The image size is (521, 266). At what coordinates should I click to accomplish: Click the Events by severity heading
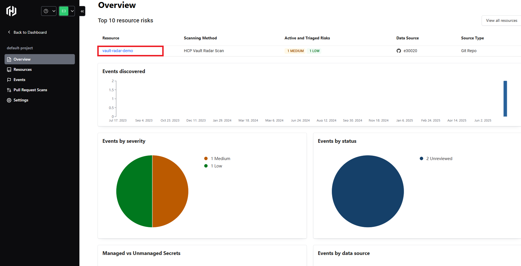[124, 141]
